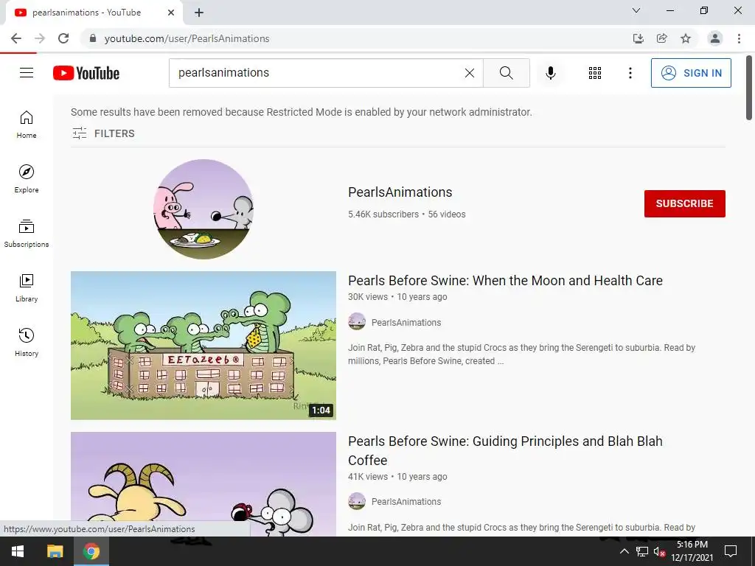Screen dimensions: 755x566
Task: Click the '41K views' text
Action: tap(368, 477)
